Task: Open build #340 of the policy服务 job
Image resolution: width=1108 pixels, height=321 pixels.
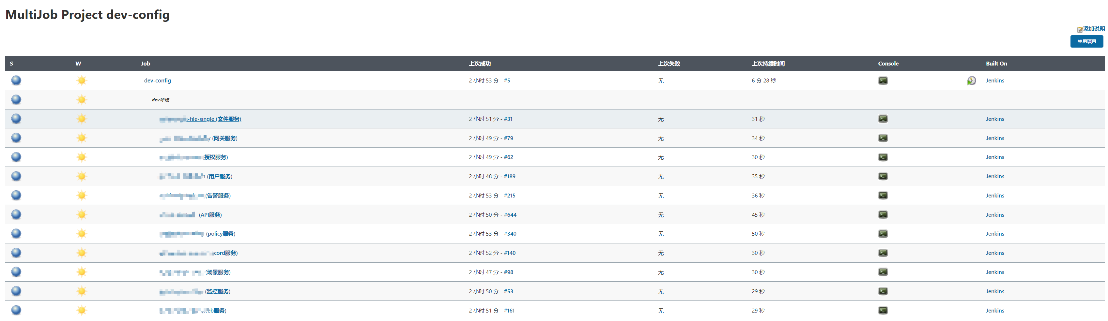Action: tap(511, 233)
